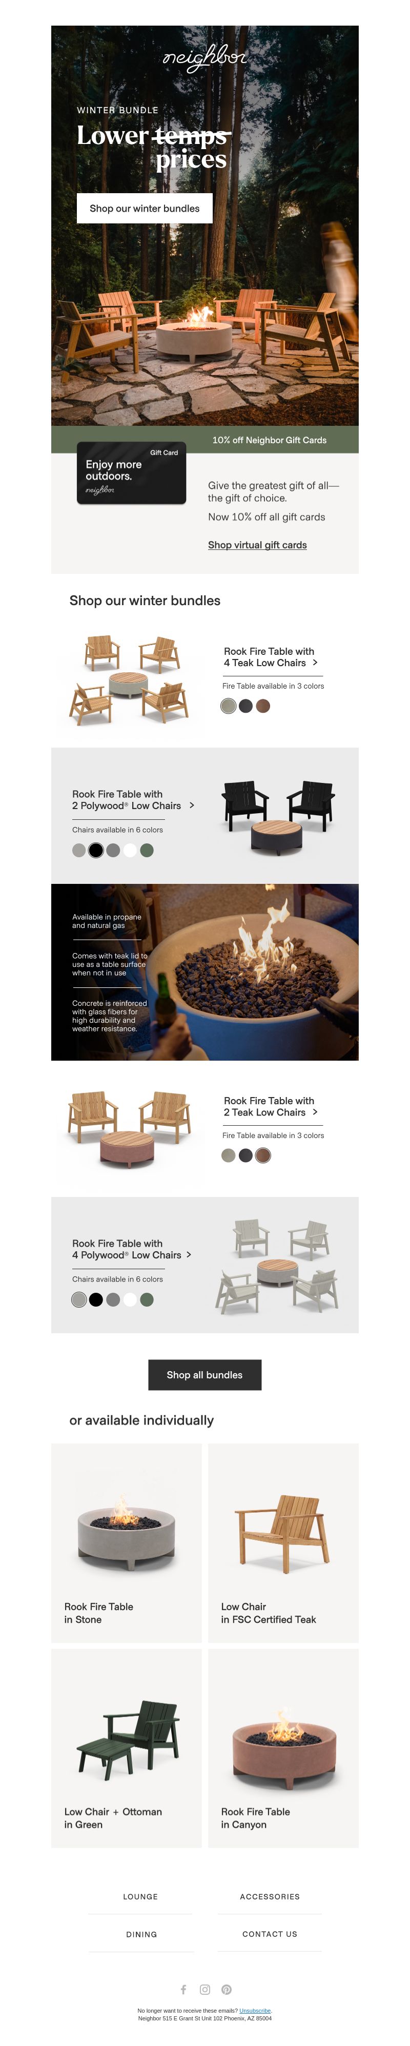Open Shop virtual gift cards link

pos(257,545)
